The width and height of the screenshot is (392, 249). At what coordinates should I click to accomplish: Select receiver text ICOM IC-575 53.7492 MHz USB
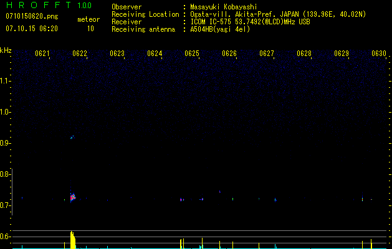tap(250, 22)
